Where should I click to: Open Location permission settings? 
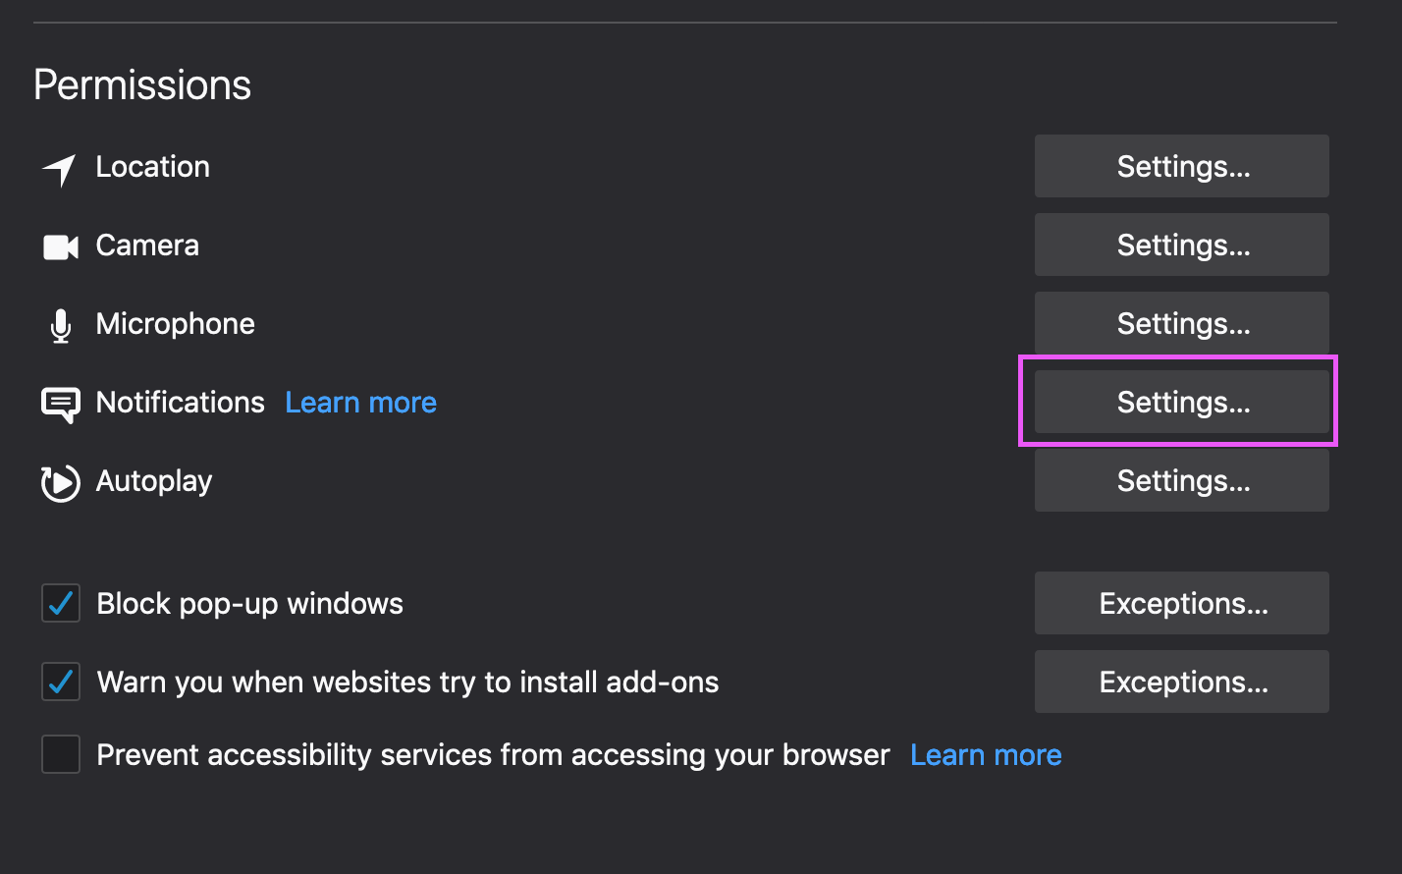(1181, 167)
